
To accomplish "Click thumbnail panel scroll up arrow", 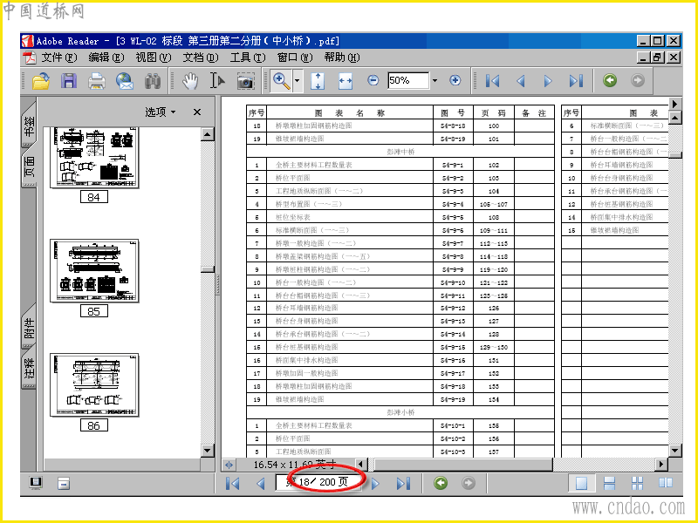I will click(208, 134).
